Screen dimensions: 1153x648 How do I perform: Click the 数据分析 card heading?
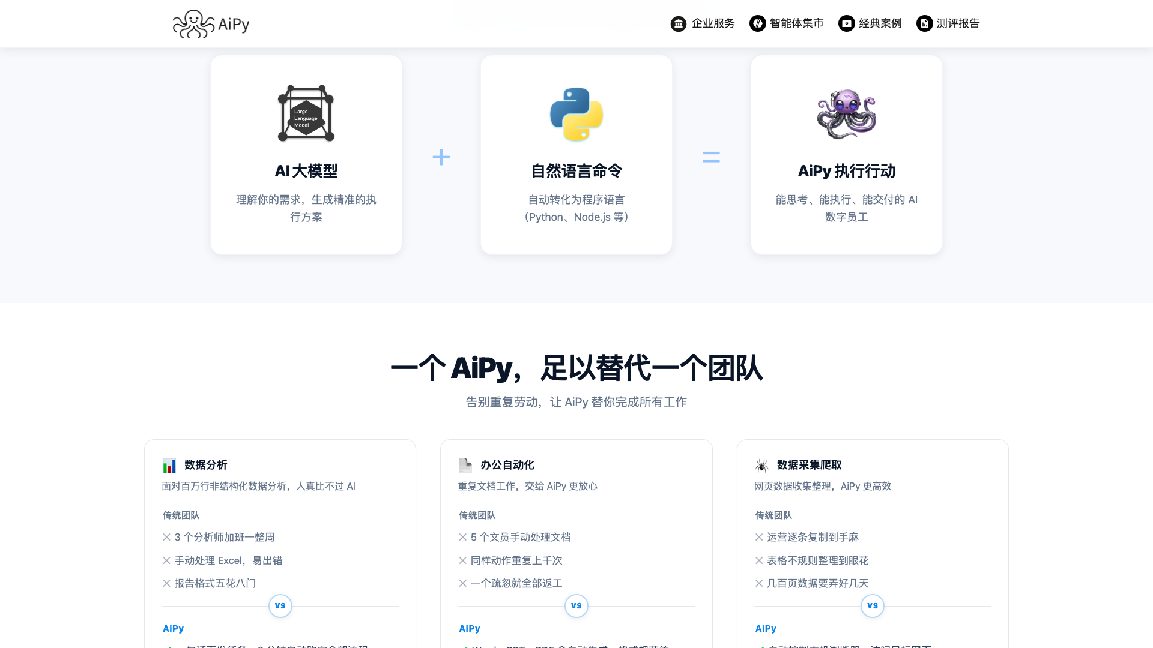coord(206,465)
